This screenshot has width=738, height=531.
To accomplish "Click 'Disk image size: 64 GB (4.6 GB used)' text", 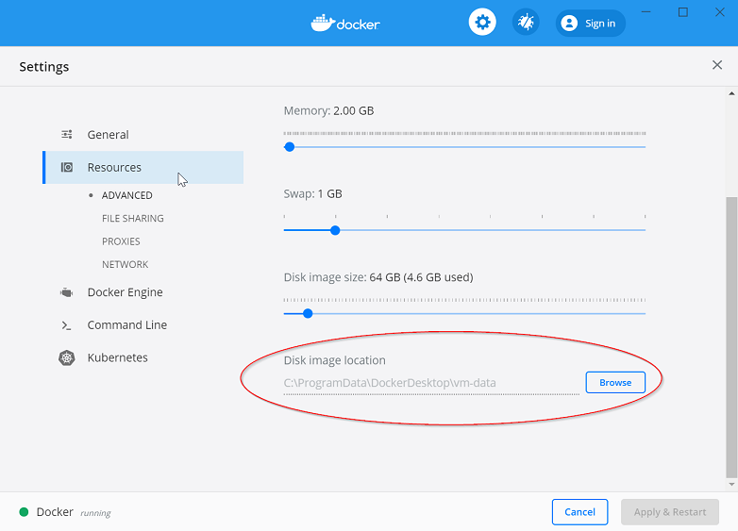I will 378,277.
